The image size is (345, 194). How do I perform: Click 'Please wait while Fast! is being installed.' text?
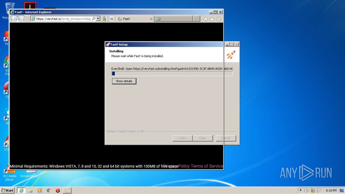pos(137,56)
